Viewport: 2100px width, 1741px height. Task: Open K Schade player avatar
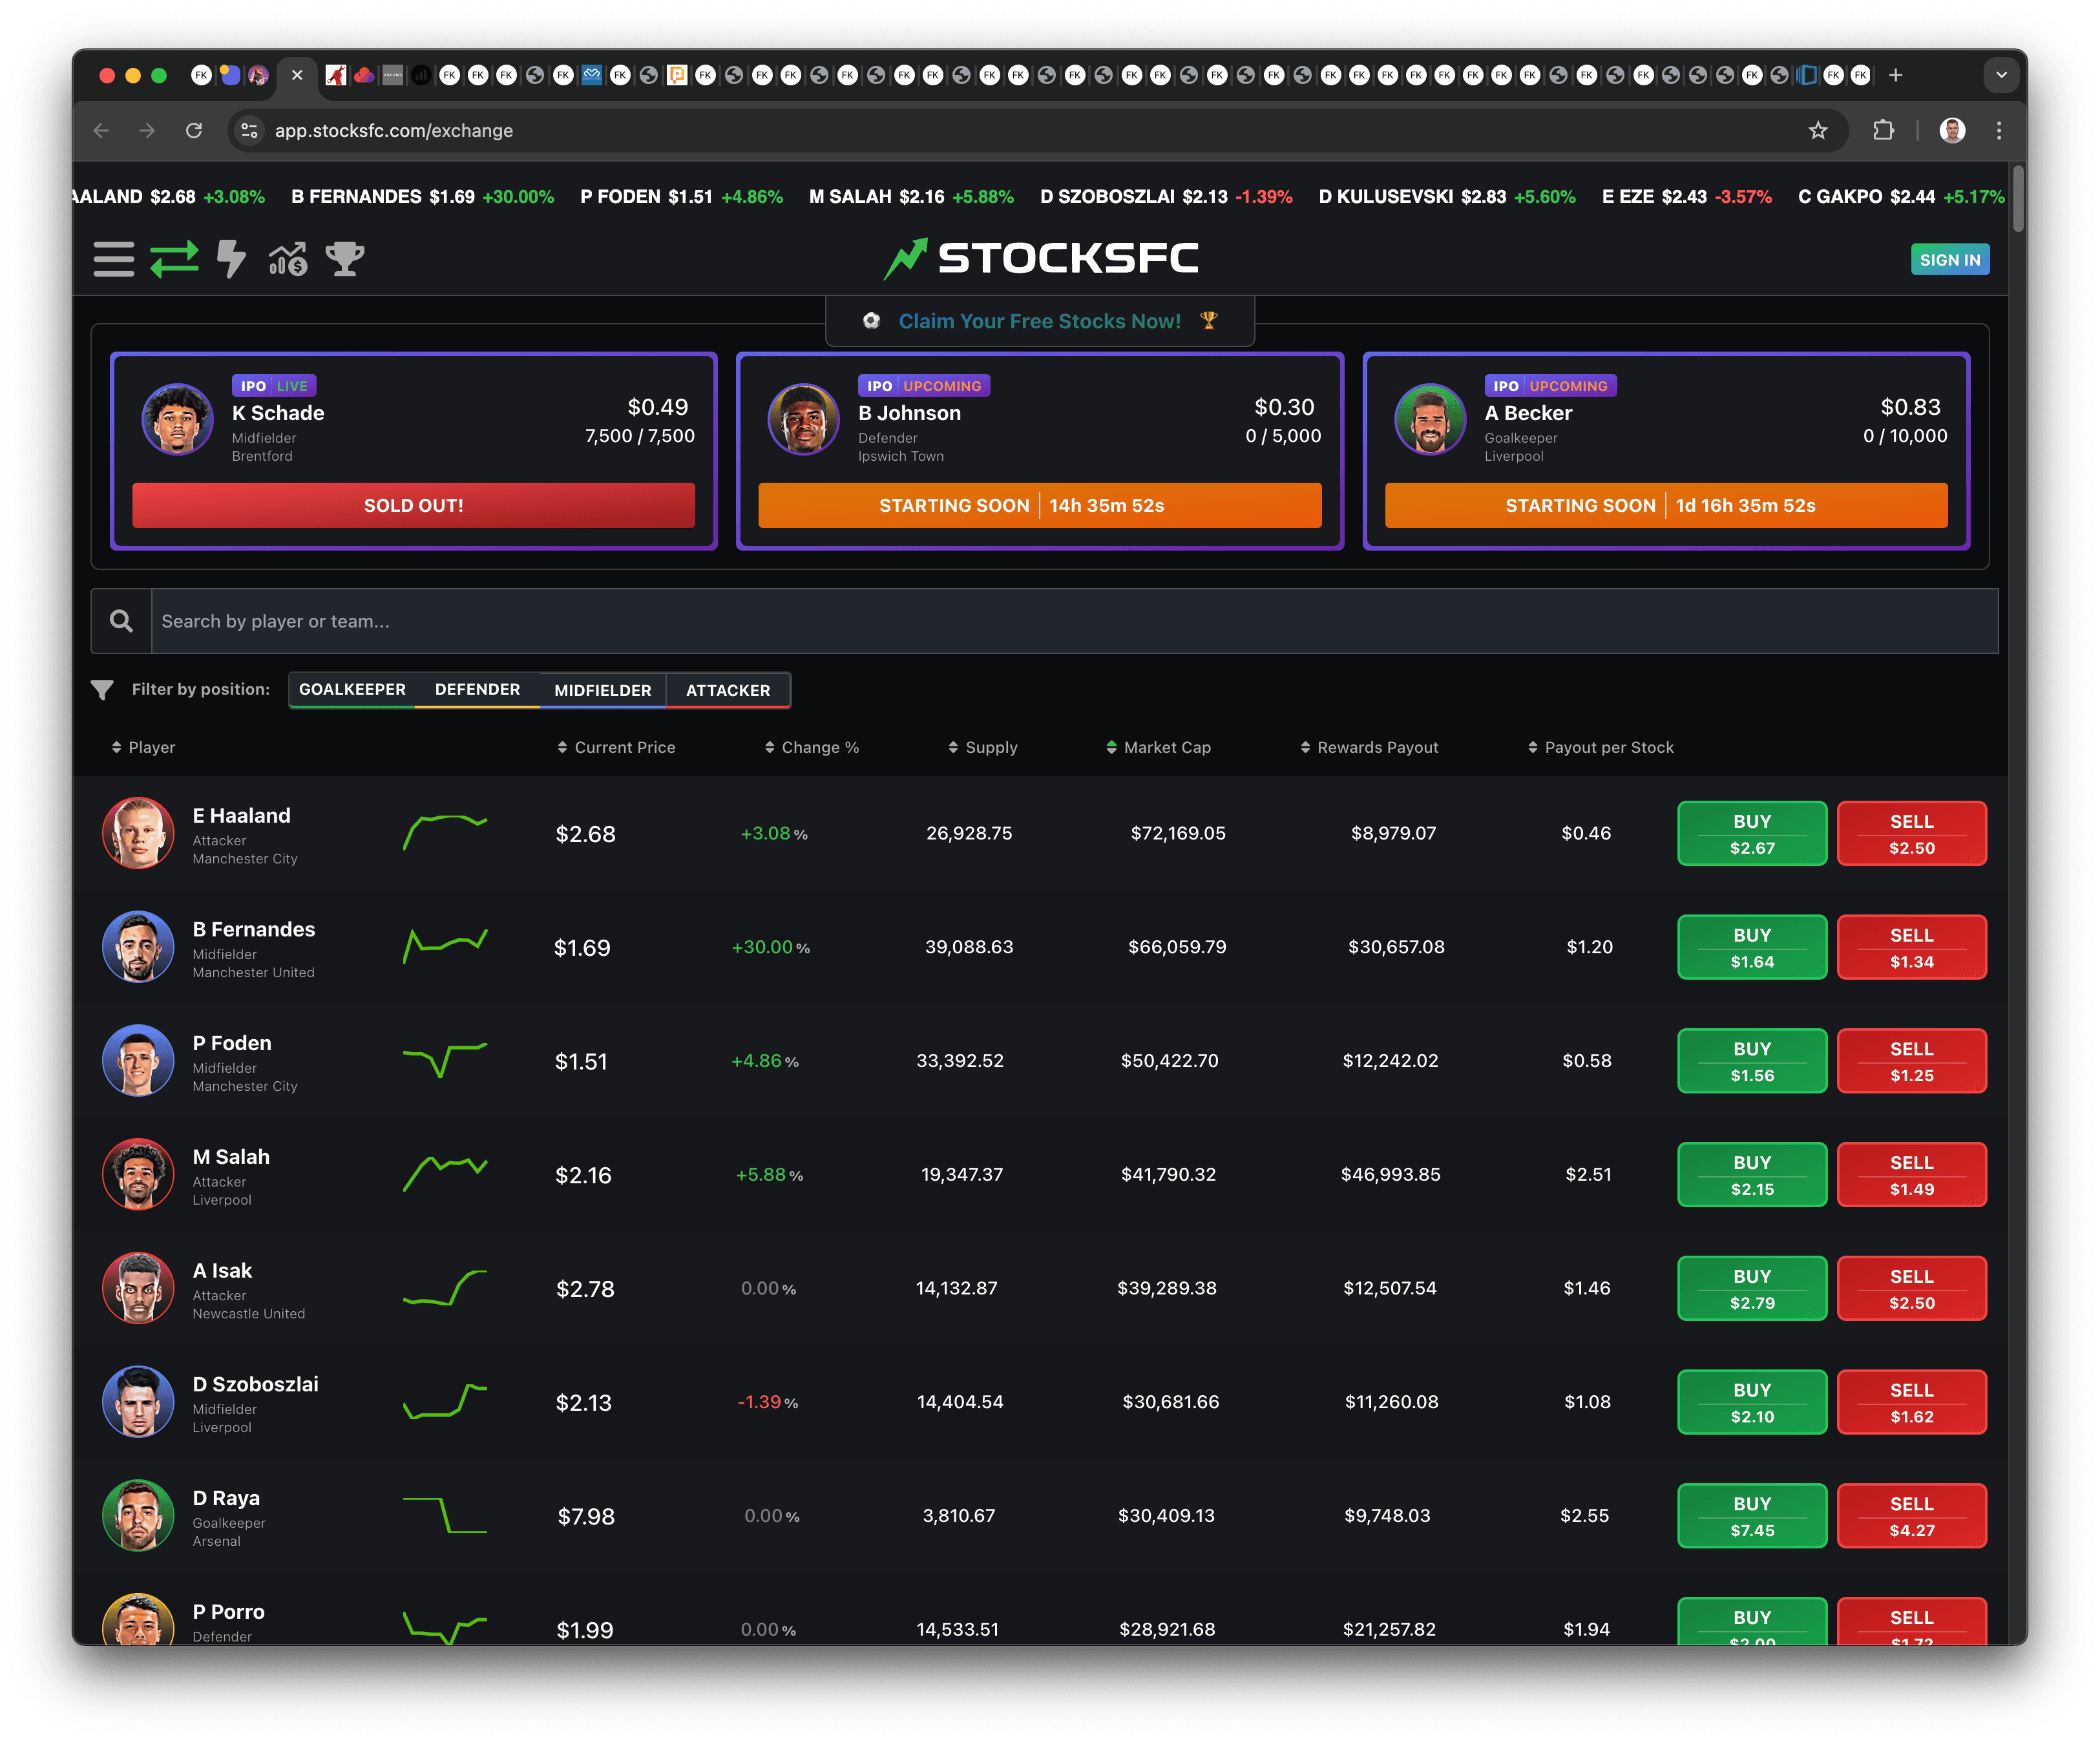click(x=177, y=419)
